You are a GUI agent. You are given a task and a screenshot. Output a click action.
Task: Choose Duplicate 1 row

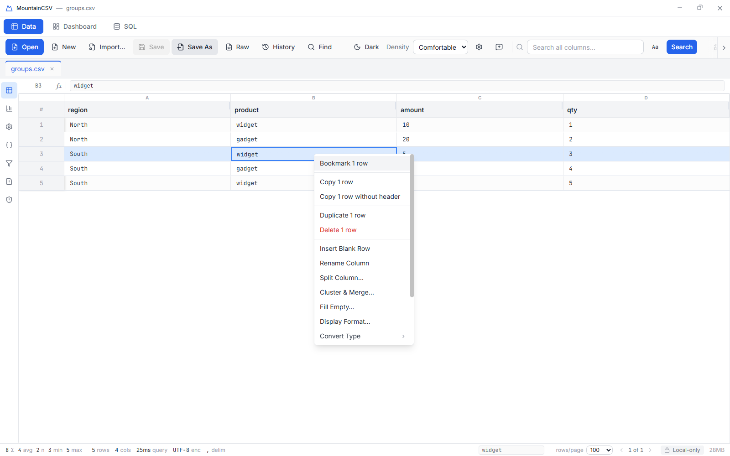click(362, 215)
